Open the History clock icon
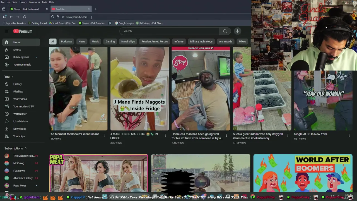357x201 pixels. [7, 84]
